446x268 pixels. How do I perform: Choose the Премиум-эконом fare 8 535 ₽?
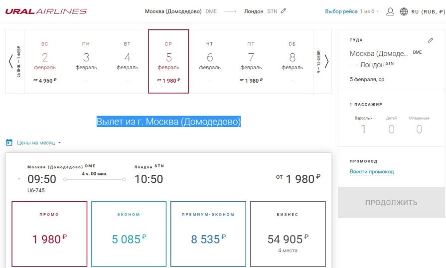(x=208, y=234)
